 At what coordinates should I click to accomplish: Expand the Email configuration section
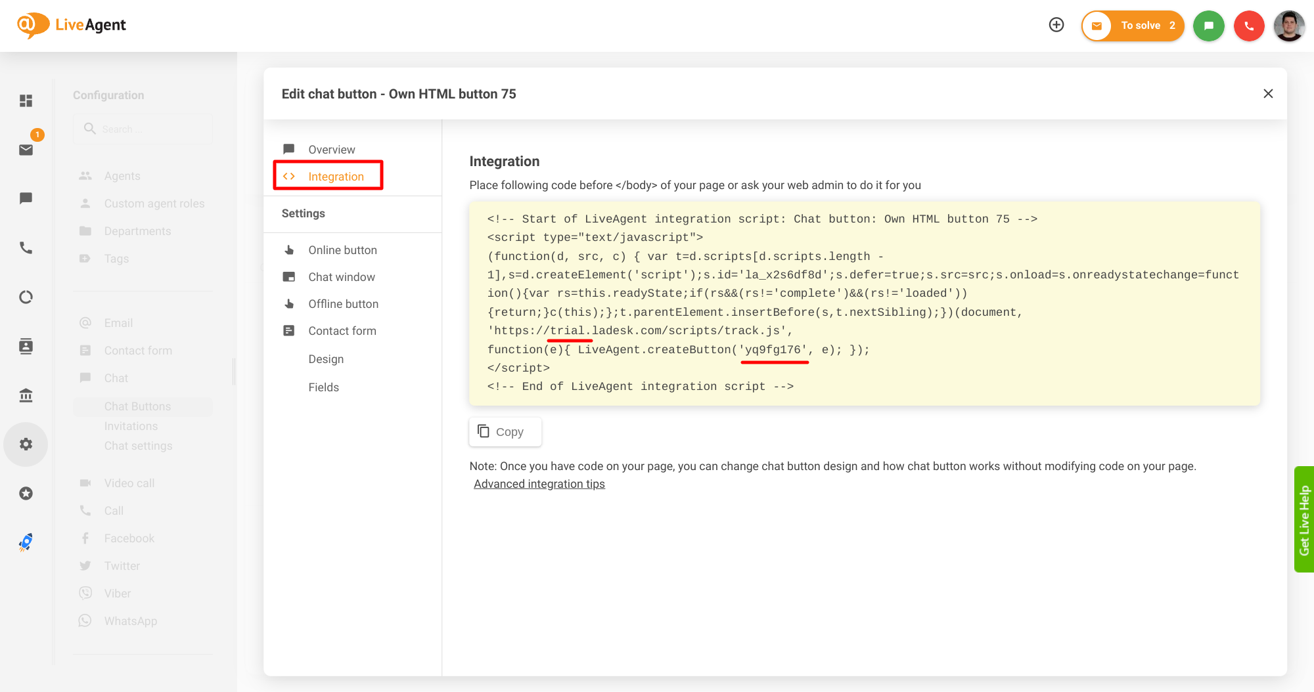coord(118,322)
